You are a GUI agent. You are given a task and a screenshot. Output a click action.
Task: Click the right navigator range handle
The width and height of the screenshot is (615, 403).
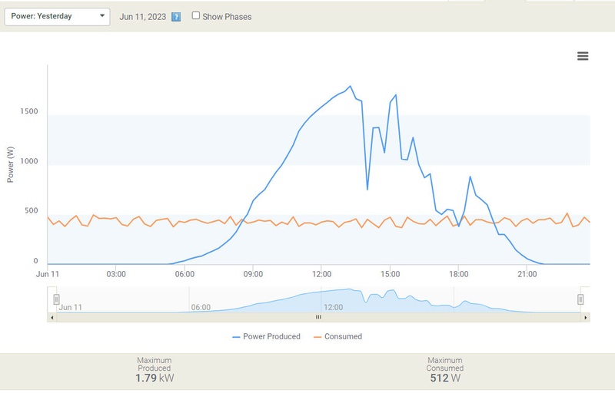click(x=580, y=299)
